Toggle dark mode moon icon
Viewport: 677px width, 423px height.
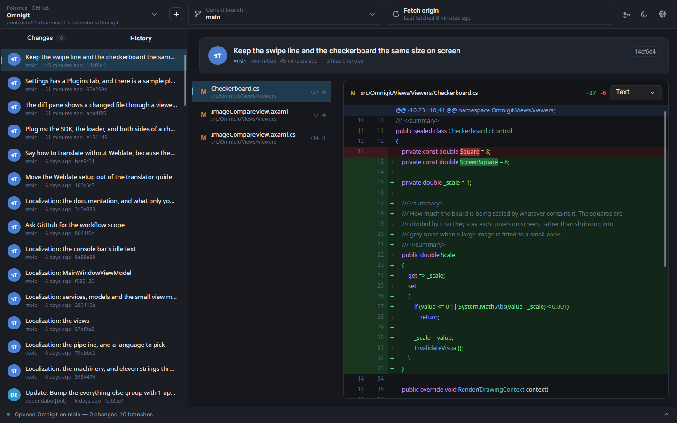[x=644, y=15]
